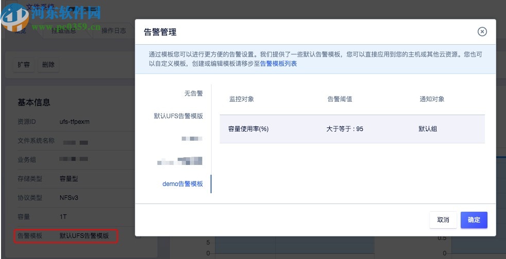Click the 告警模板 value 默认UFS告警模版 in background
506x259 pixels.
84,236
